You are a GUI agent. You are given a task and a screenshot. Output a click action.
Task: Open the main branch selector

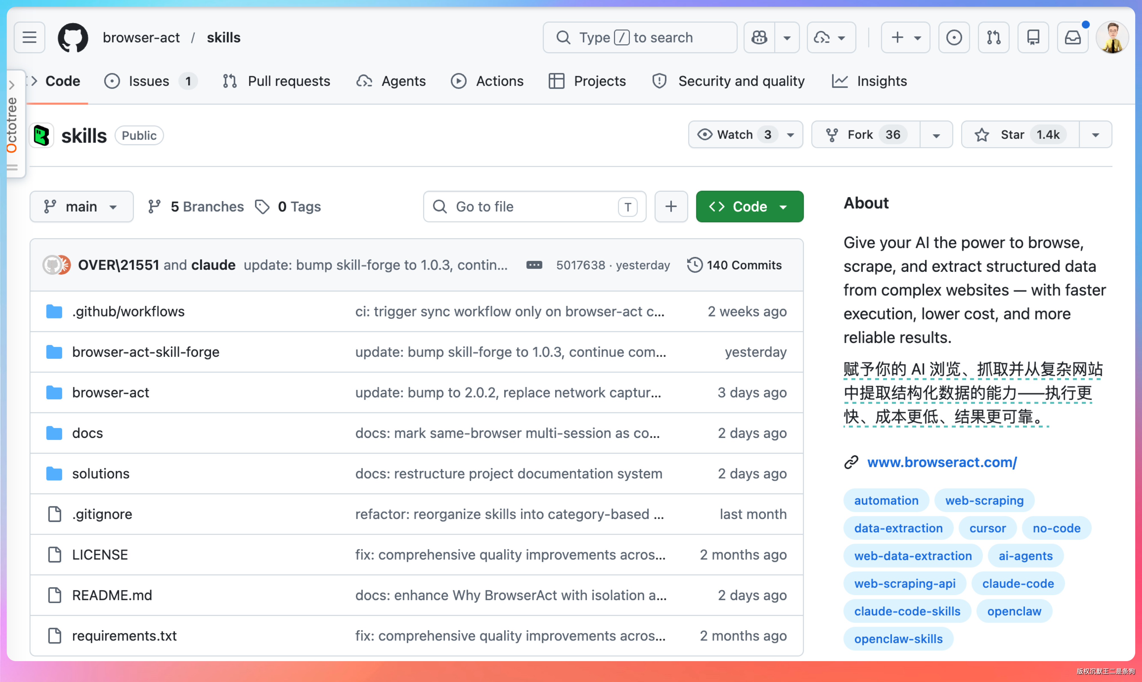[x=82, y=207]
